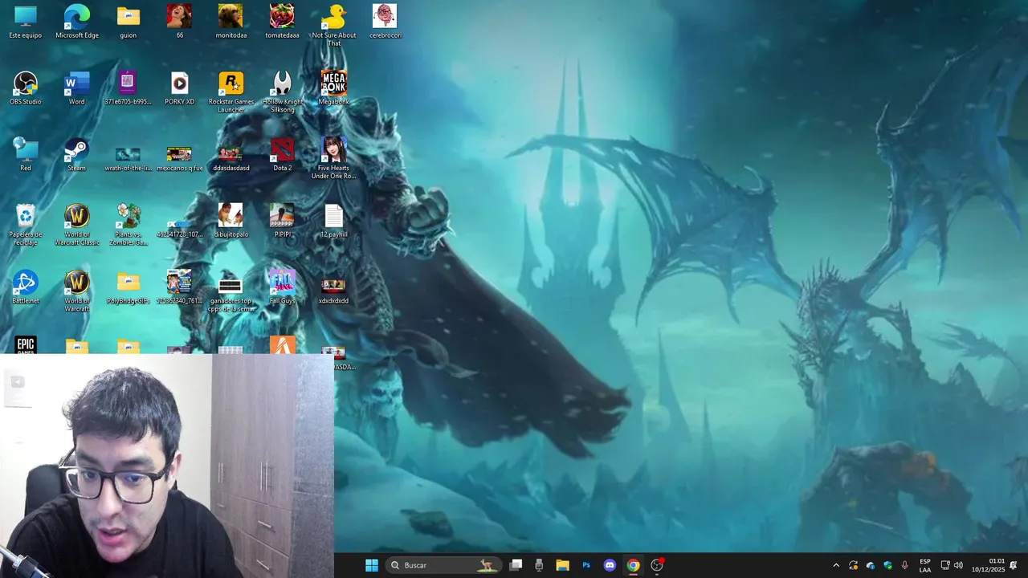Viewport: 1028px width, 578px height.
Task: Open Task View in the taskbar
Action: coord(516,565)
